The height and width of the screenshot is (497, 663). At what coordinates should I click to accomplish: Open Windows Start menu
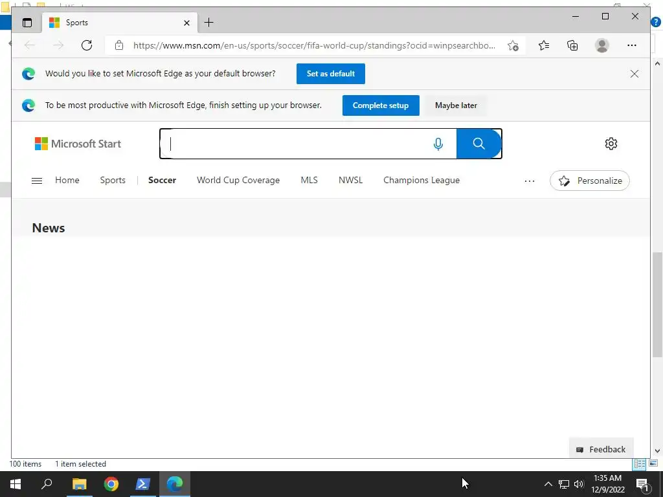coord(16,484)
